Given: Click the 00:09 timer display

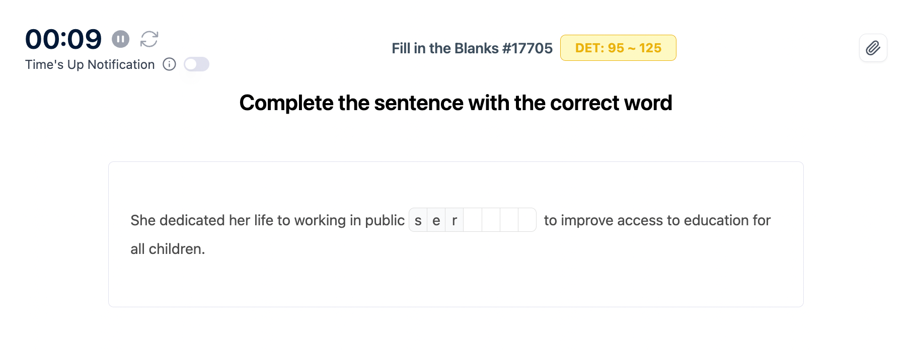Looking at the screenshot, I should 63,39.
